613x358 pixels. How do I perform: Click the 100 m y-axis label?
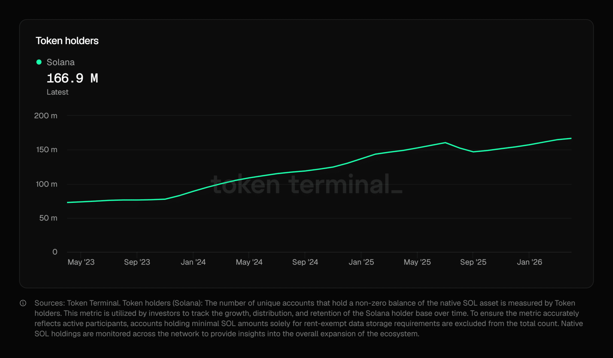click(x=47, y=184)
